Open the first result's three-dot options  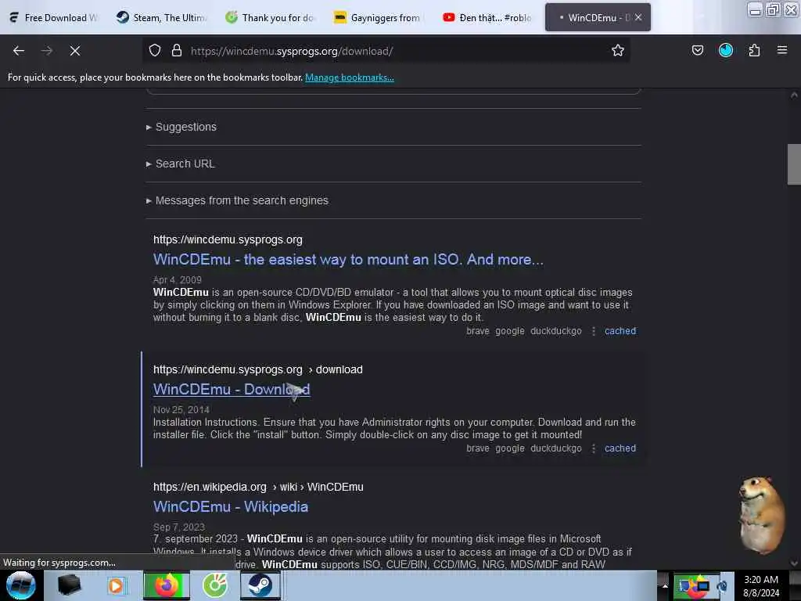[593, 331]
